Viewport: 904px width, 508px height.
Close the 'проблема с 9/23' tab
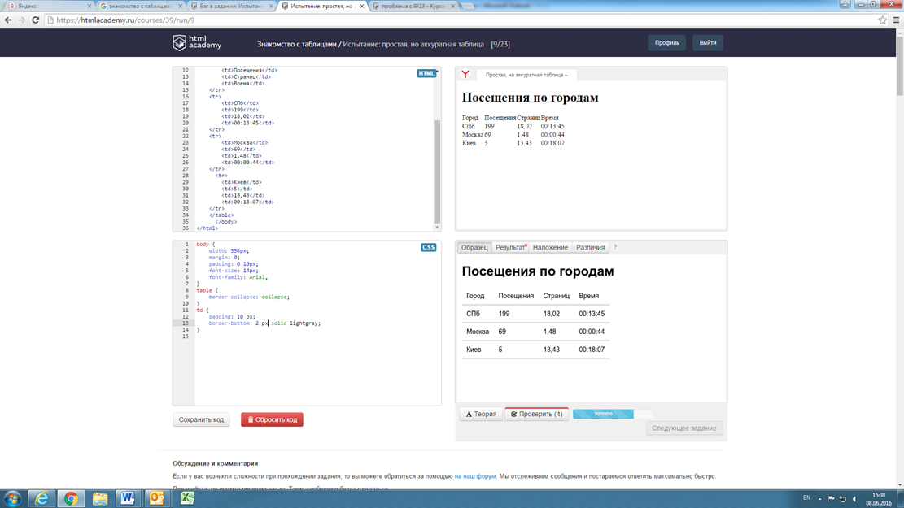pos(452,7)
